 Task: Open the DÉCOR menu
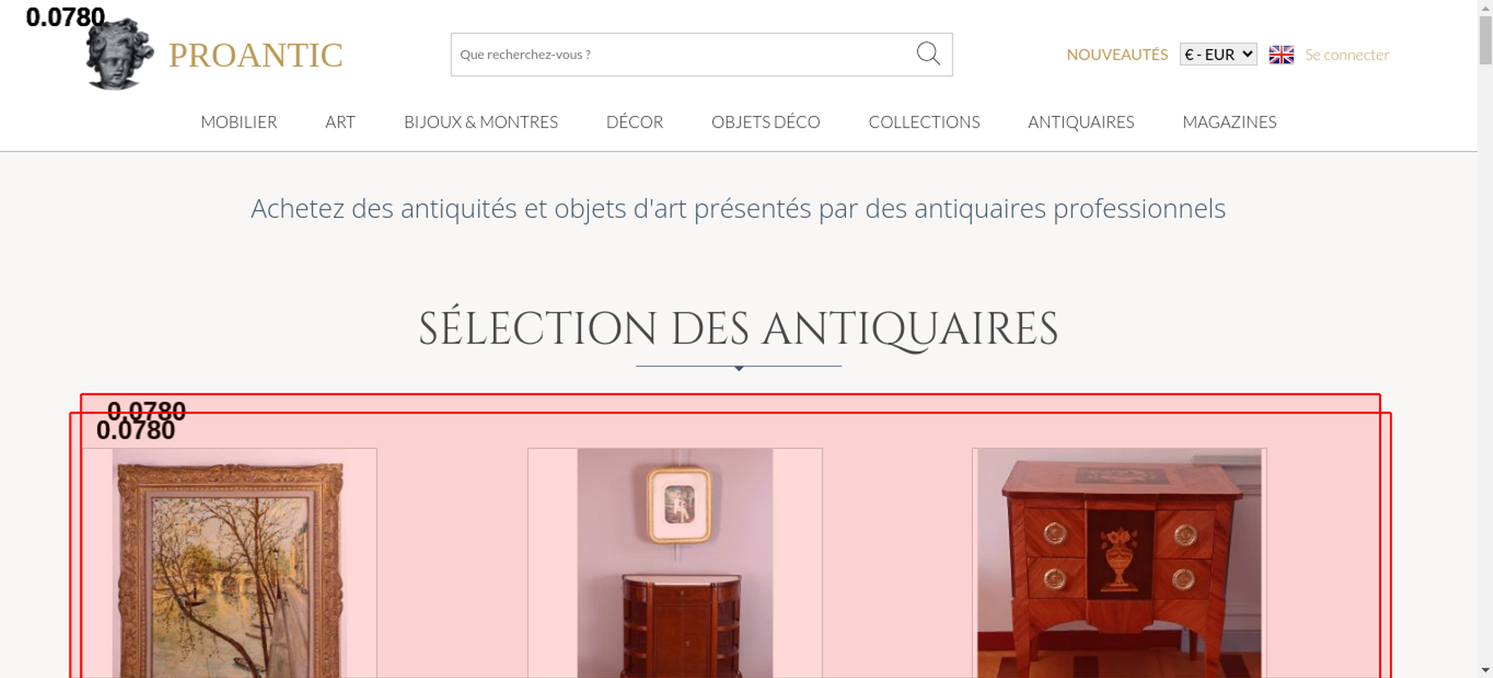point(635,122)
